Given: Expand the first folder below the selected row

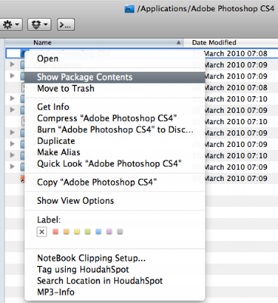Looking at the screenshot, I should click(x=12, y=64).
